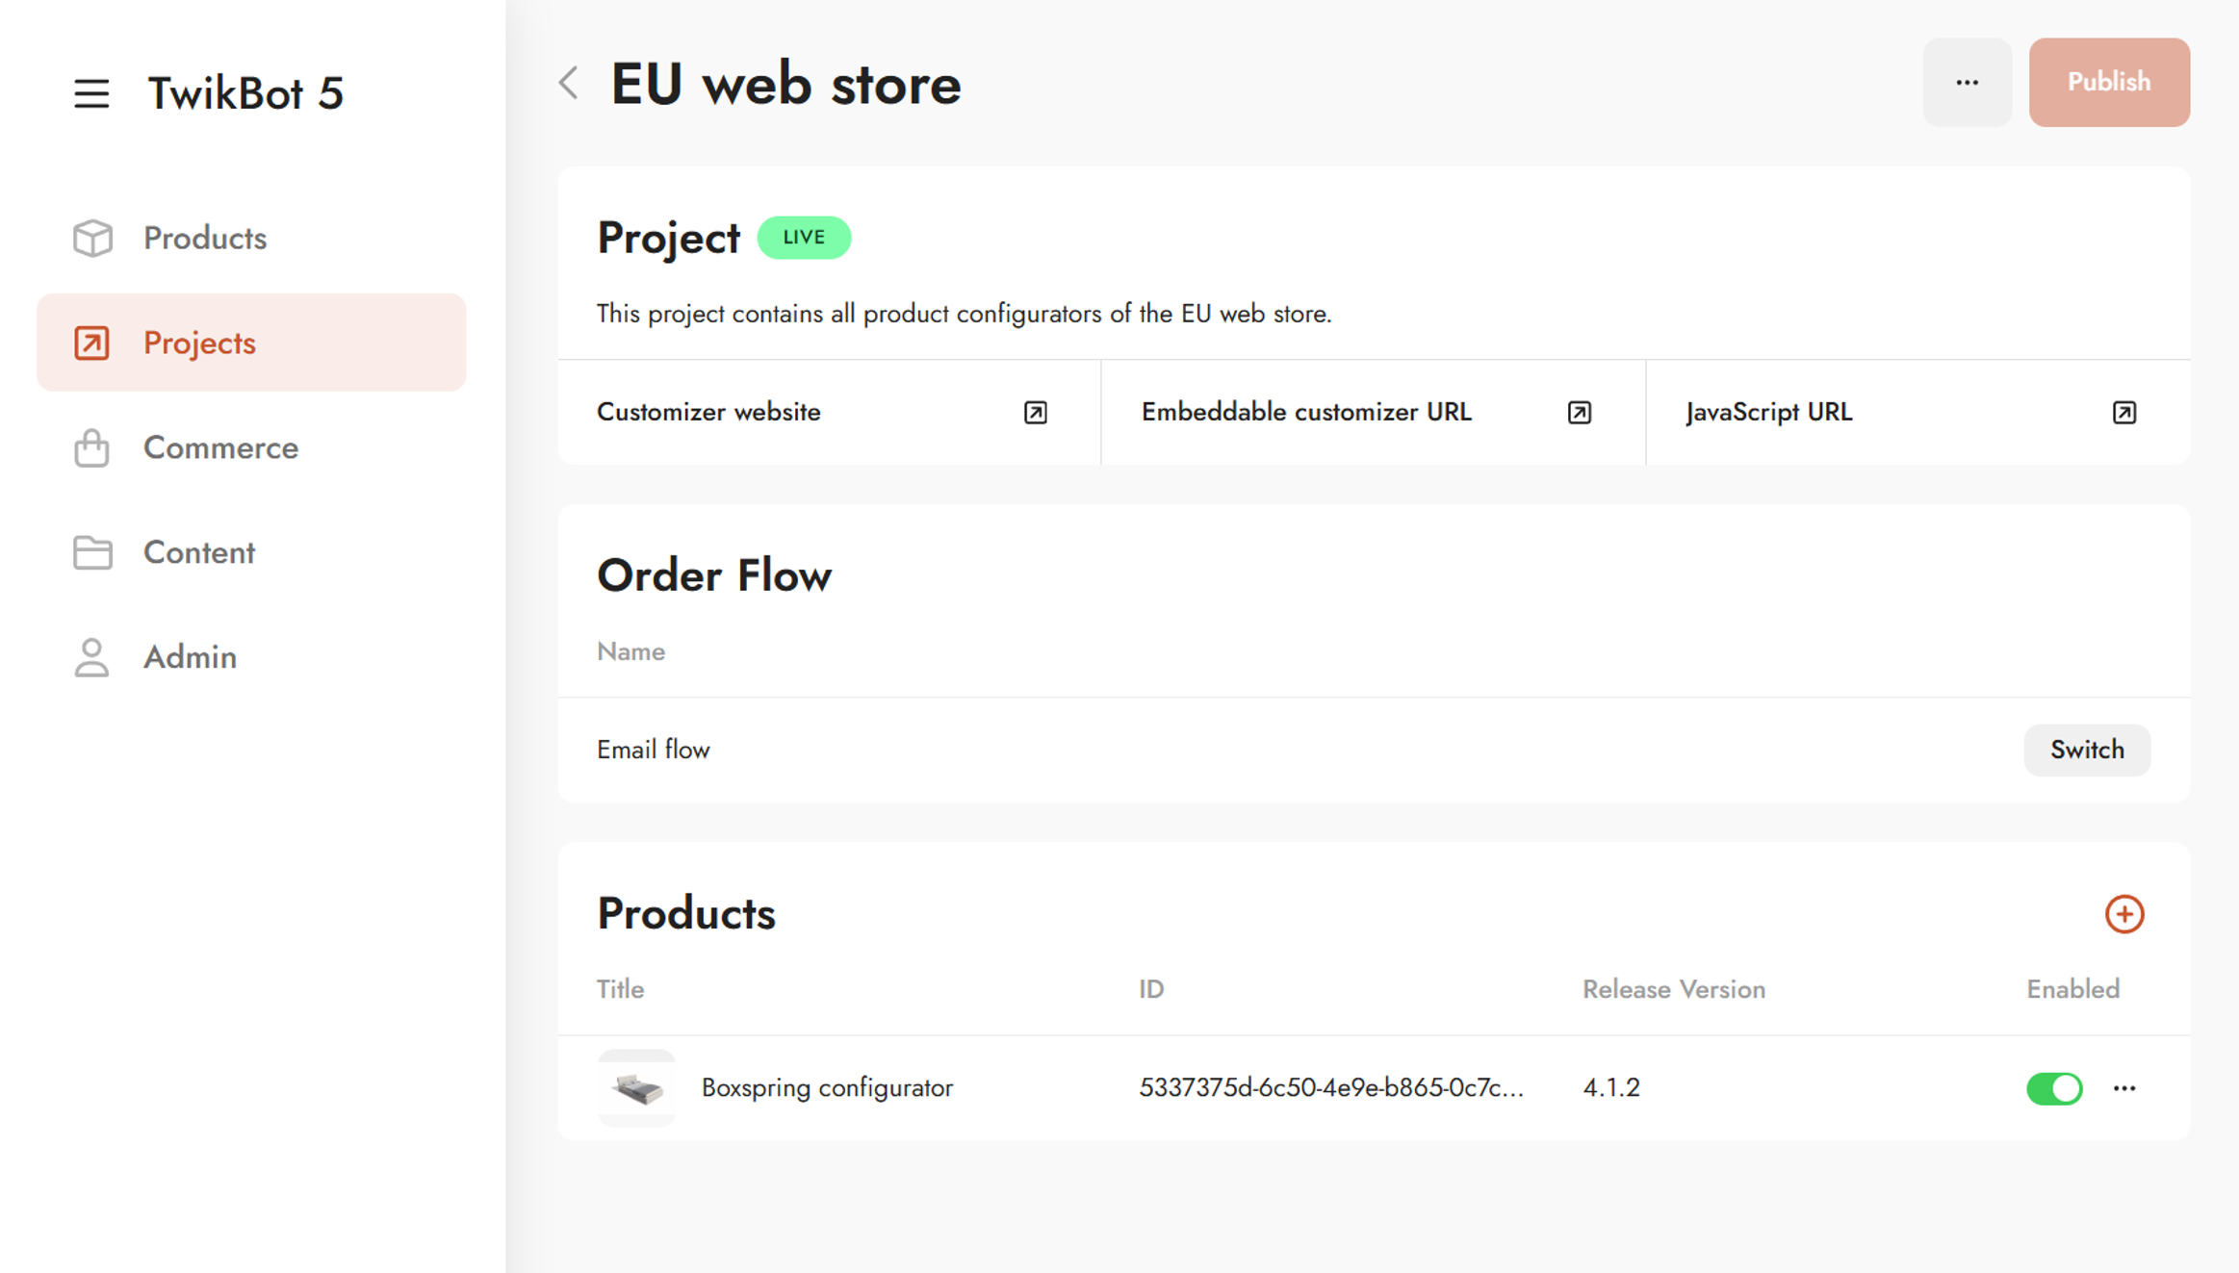Open Boxspring configurator row more options
The width and height of the screenshot is (2239, 1273).
[2124, 1088]
